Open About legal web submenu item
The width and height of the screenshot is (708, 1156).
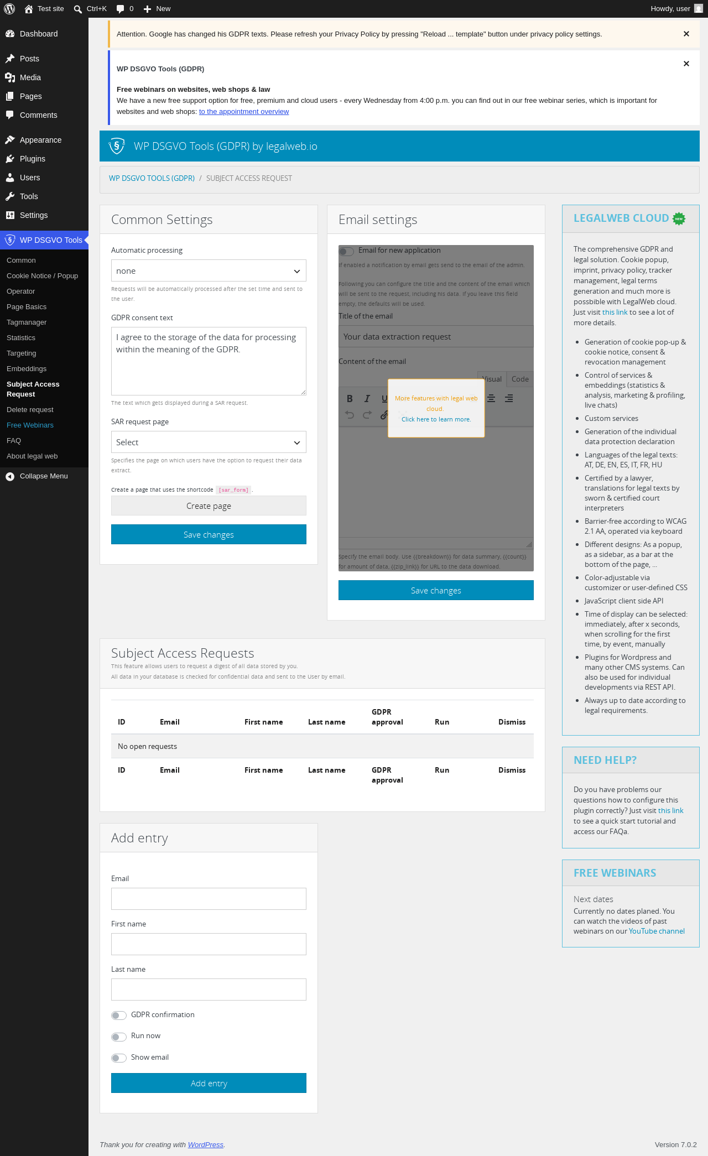(x=32, y=456)
